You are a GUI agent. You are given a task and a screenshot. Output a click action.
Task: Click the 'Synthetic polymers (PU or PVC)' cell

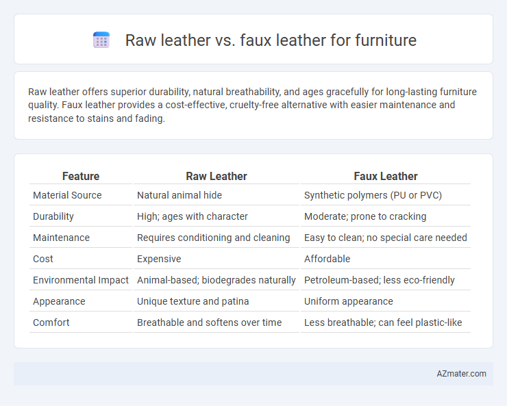coord(373,195)
